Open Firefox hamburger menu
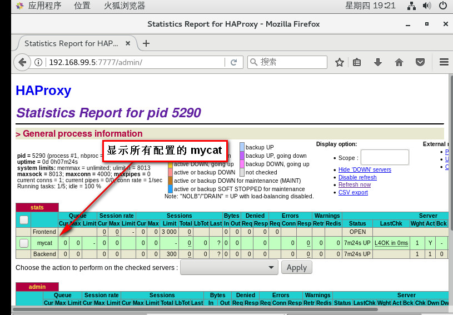This screenshot has height=315, width=453. 444,62
